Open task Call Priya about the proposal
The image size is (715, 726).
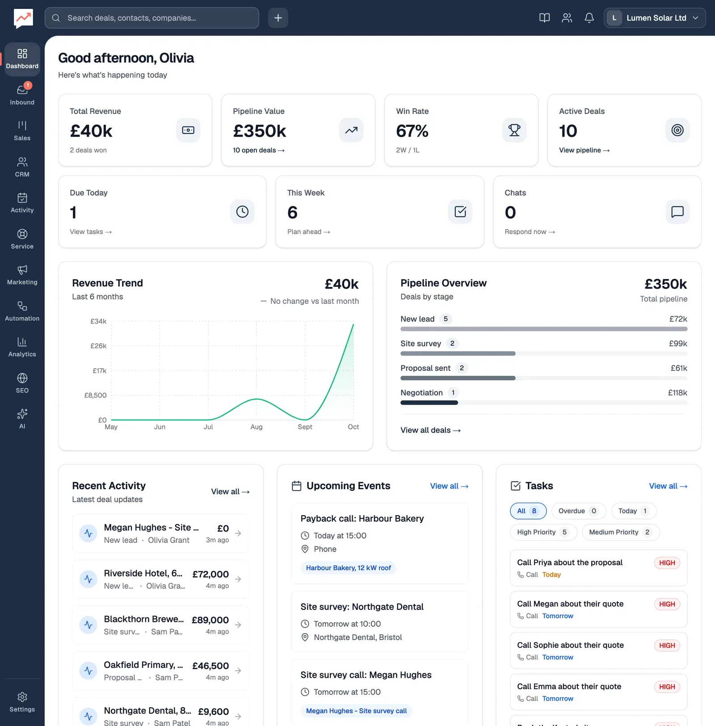point(598,568)
